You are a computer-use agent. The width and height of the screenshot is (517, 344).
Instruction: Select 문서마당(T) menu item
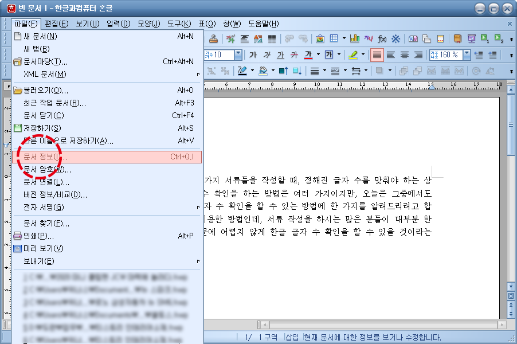(107, 62)
